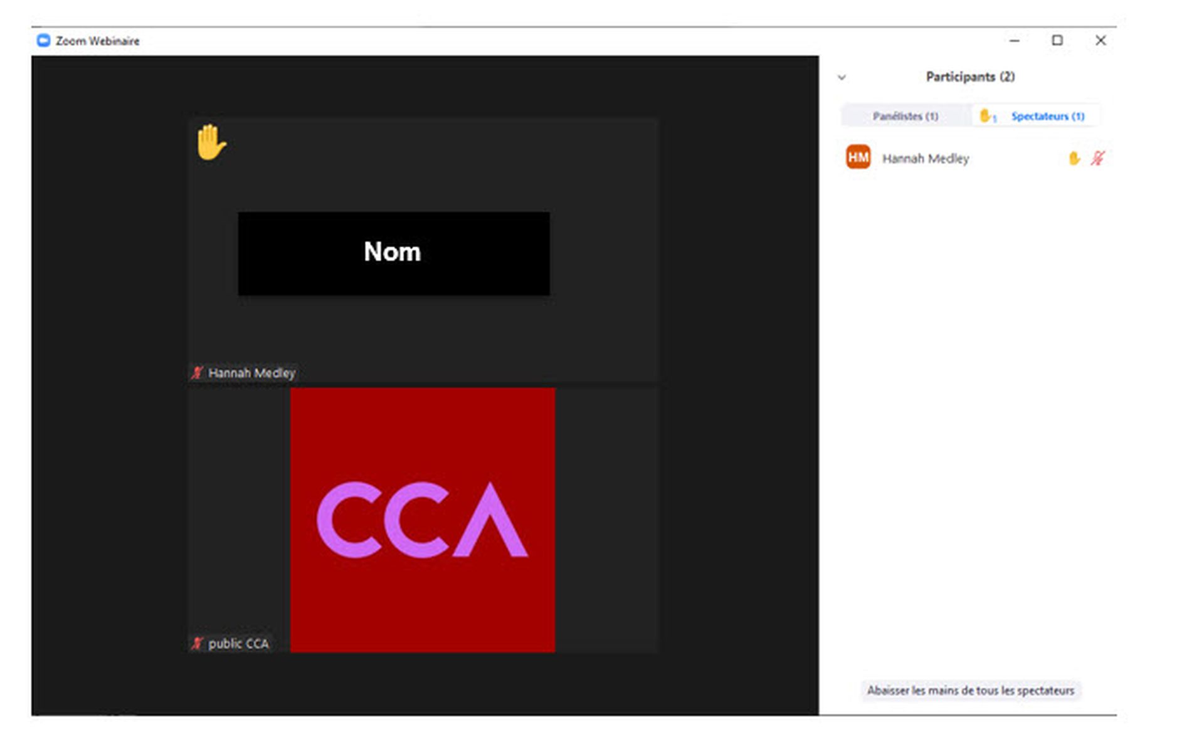Click raised hand icon on Hannah Medley's video
Screen dimensions: 1204x737
(211, 142)
